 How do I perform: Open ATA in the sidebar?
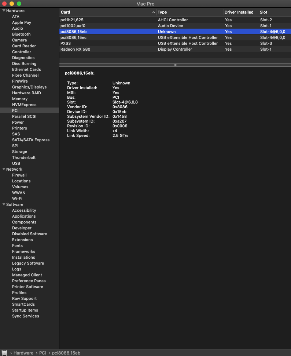16,17
